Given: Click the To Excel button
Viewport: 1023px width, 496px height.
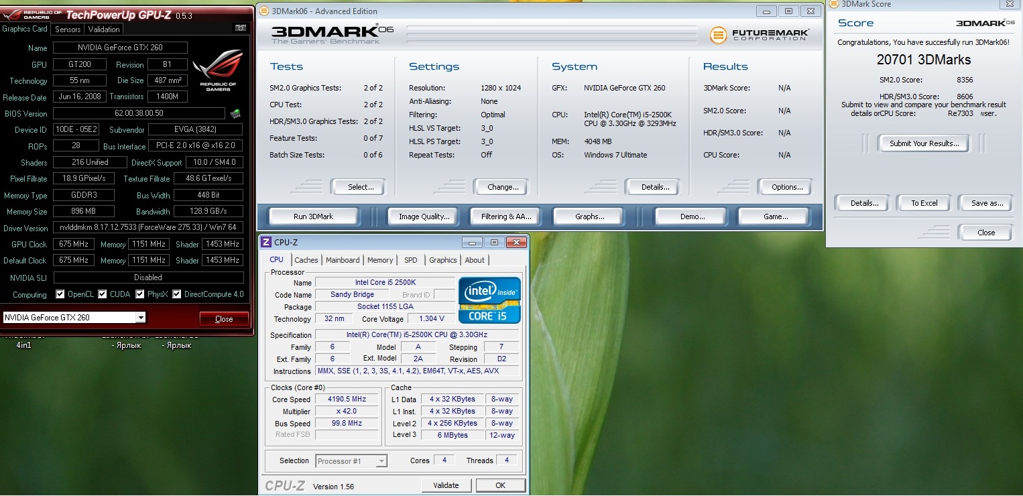Looking at the screenshot, I should 924,203.
